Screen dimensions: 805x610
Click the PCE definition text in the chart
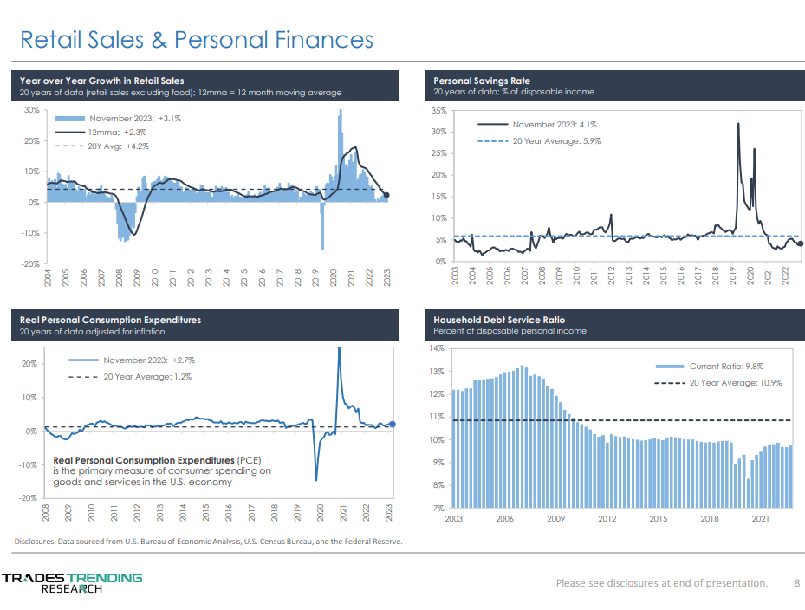[162, 470]
